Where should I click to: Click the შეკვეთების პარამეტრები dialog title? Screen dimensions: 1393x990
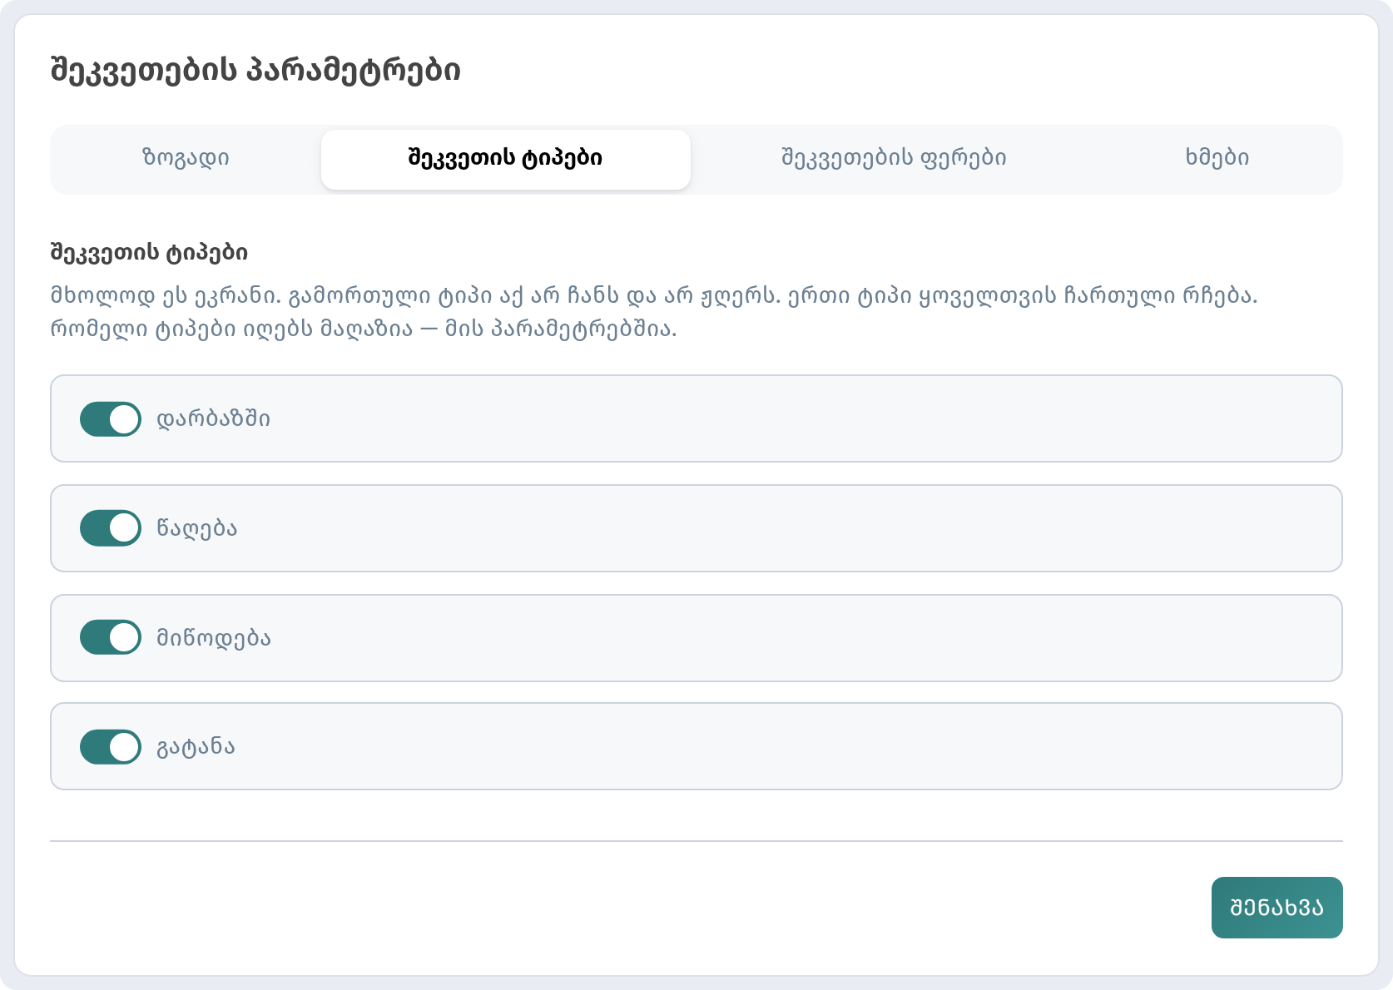click(x=255, y=71)
